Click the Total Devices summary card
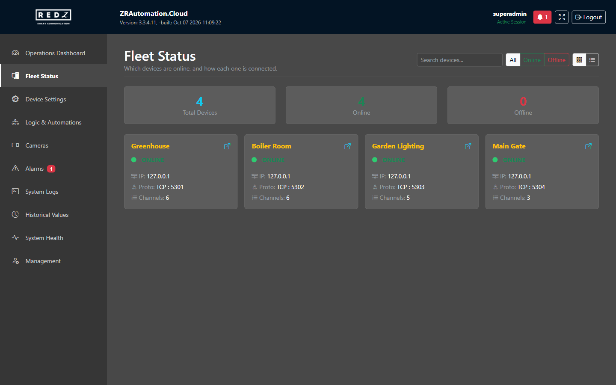This screenshot has height=385, width=616. pyautogui.click(x=200, y=105)
